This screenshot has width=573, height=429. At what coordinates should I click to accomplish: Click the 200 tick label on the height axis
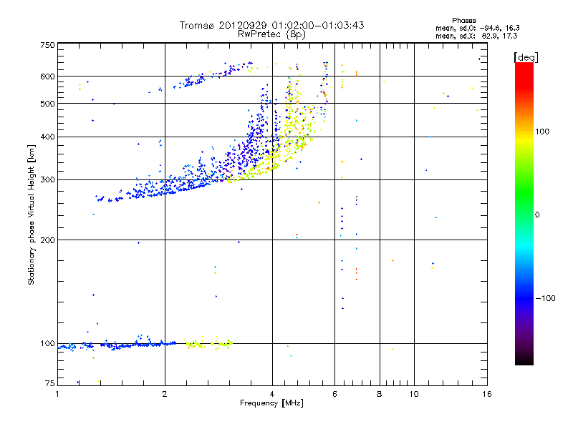tap(47, 240)
